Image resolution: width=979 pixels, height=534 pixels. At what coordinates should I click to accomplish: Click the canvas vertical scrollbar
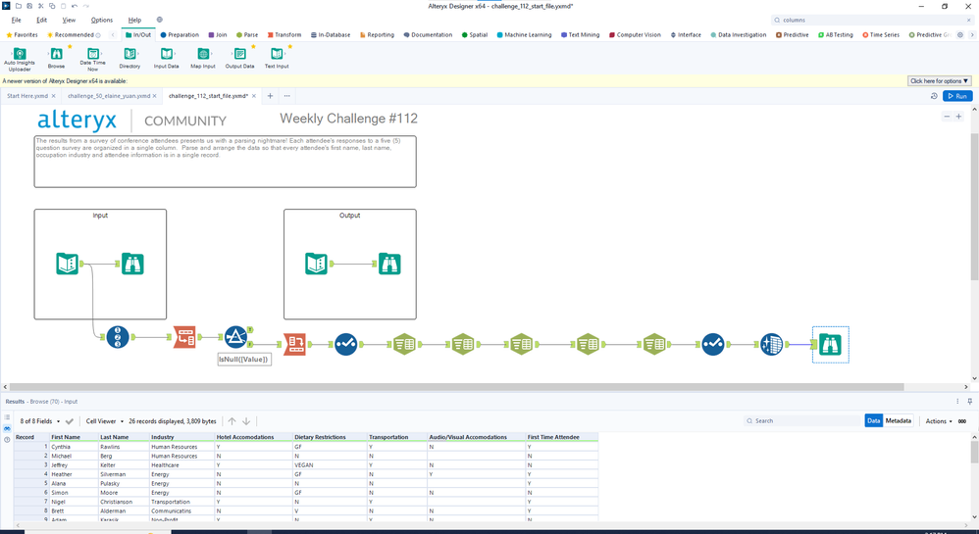(x=975, y=206)
